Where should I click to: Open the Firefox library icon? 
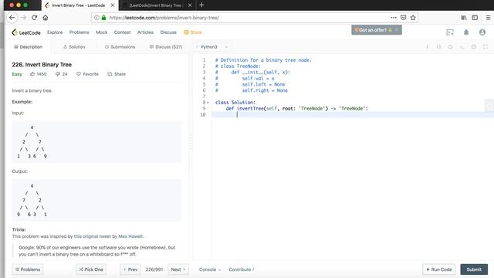pos(464,18)
